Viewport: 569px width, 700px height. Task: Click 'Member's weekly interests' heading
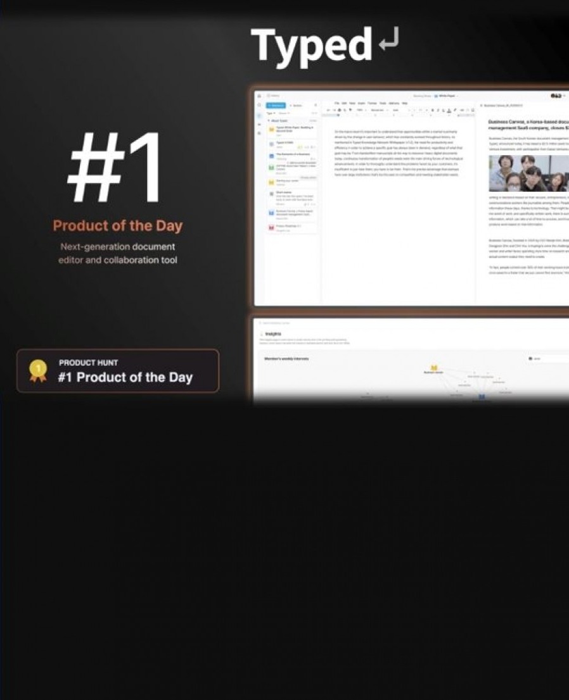pyautogui.click(x=286, y=358)
